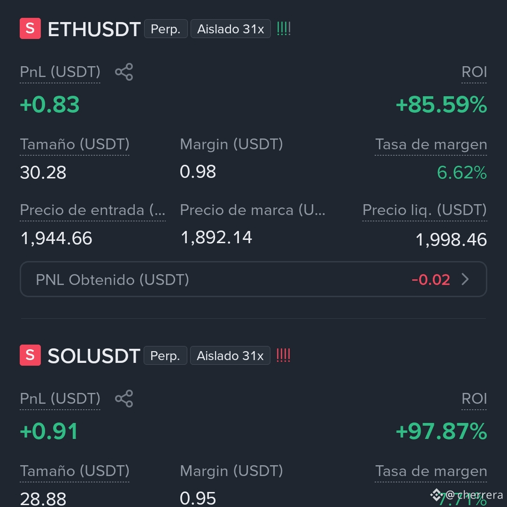The height and width of the screenshot is (507, 507).
Task: Tap the green ADL bars indicator for ETHUSDT
Action: [x=284, y=29]
